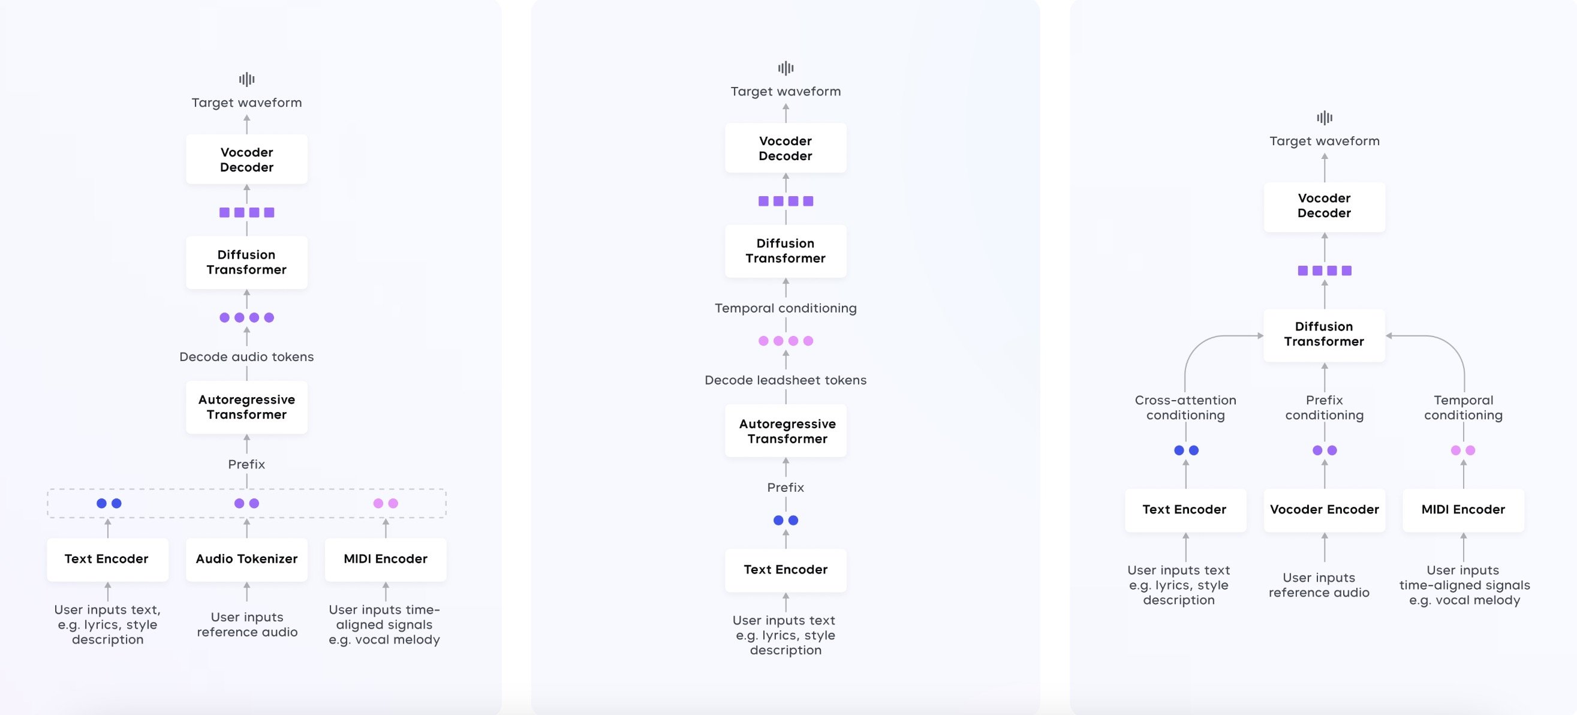Click the waveform icon in the middle diagram
This screenshot has width=1577, height=715.
[786, 68]
